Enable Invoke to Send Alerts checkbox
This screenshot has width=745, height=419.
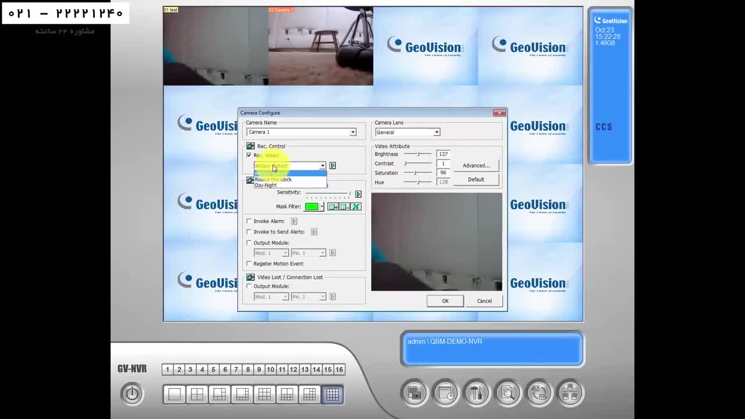click(249, 232)
